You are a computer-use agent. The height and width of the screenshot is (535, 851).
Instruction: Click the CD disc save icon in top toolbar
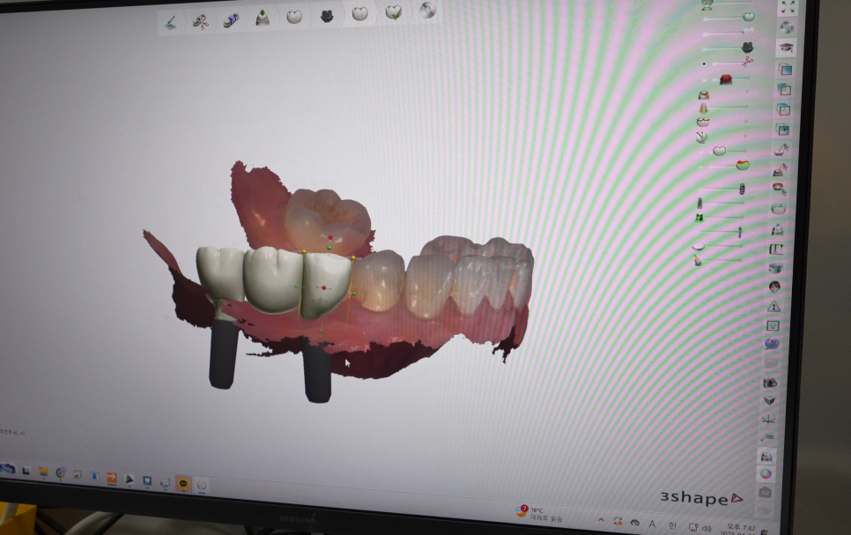(427, 10)
